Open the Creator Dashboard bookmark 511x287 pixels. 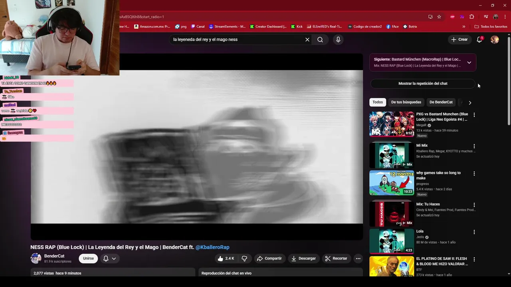click(268, 27)
